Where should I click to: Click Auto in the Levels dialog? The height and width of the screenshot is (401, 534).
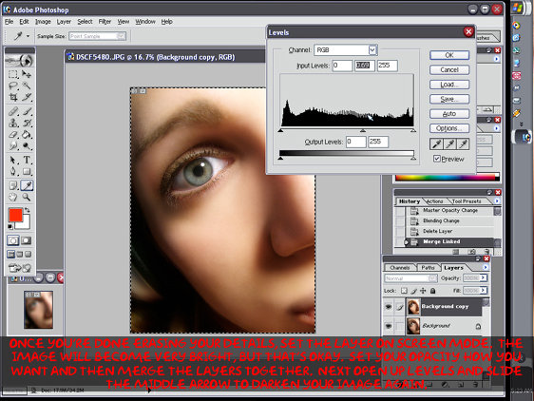(x=449, y=114)
